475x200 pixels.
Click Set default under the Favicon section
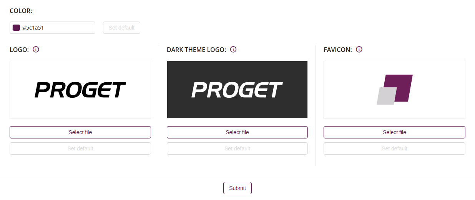[x=394, y=148]
